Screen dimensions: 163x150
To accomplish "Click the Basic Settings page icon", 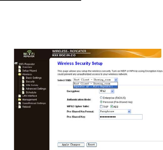I will click(23, 78).
